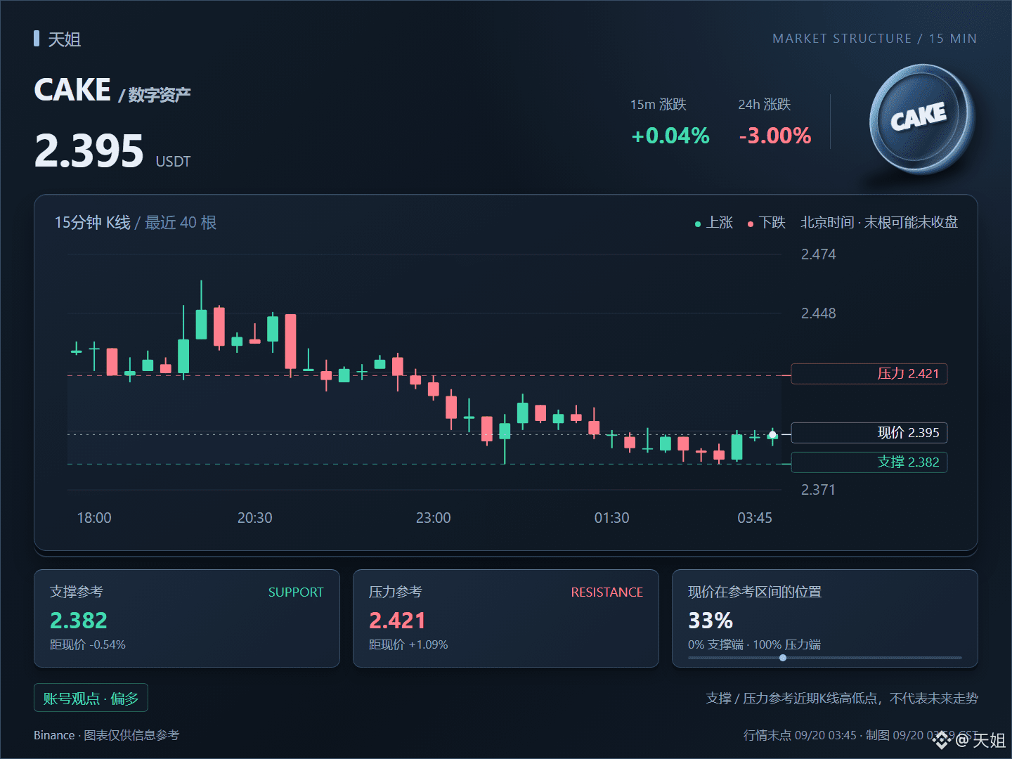Click the MARKET STRUCTURE / 15 MIN header
Screen dimensions: 1012x759
875,39
